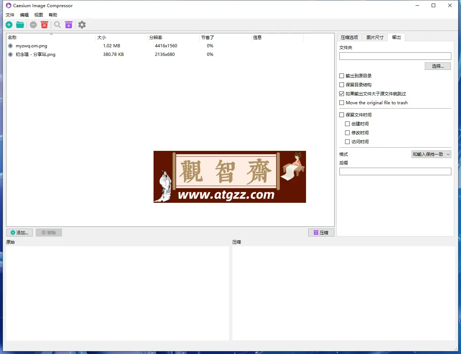
Task: Sort by the 大小 column header
Action: (x=122, y=38)
